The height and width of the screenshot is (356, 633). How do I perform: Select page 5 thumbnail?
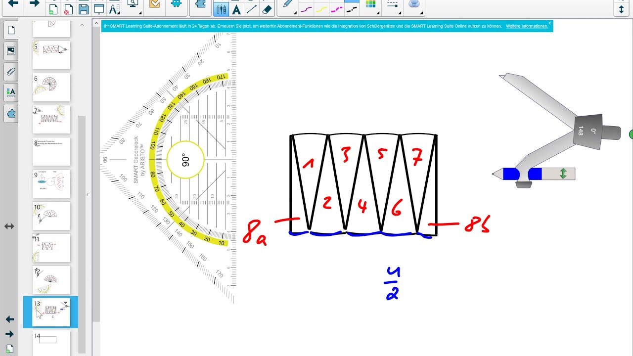tap(51, 55)
